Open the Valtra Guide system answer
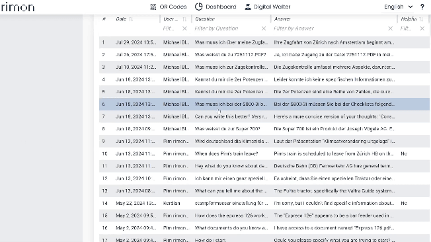The width and height of the screenshot is (431, 242). click(x=334, y=190)
